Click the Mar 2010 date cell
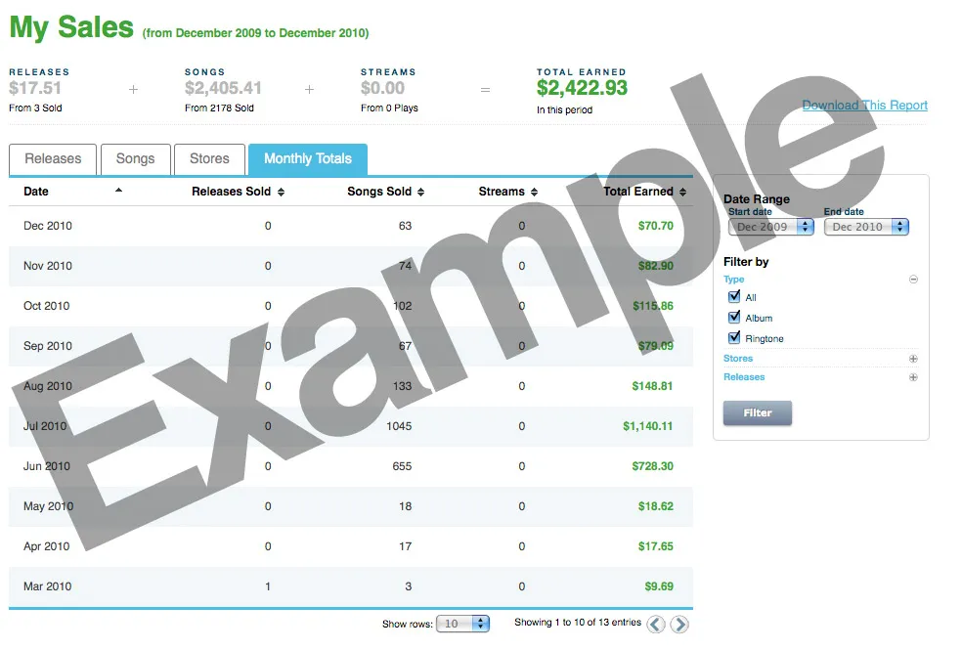The image size is (962, 649). (47, 586)
